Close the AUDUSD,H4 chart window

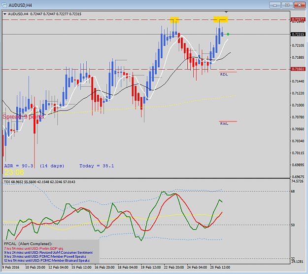click(x=300, y=5)
